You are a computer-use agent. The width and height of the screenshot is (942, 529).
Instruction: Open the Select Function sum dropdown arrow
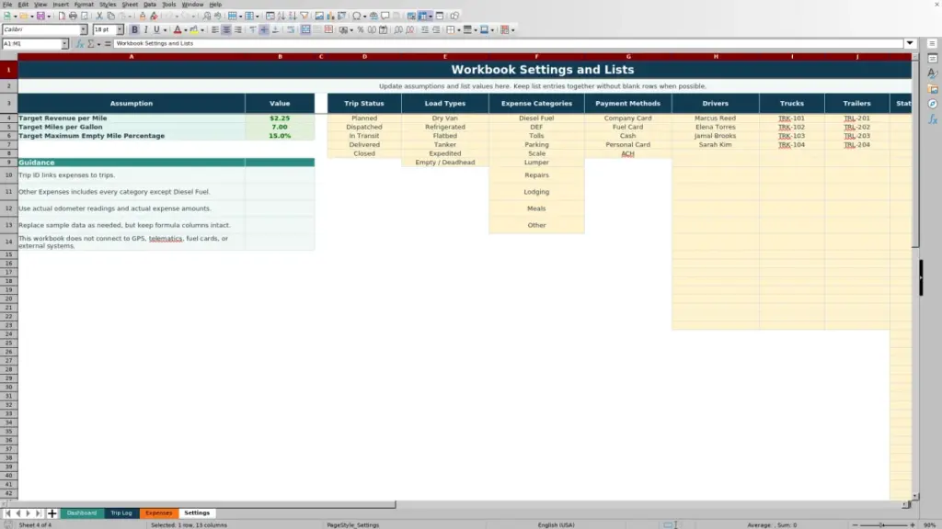click(x=99, y=43)
